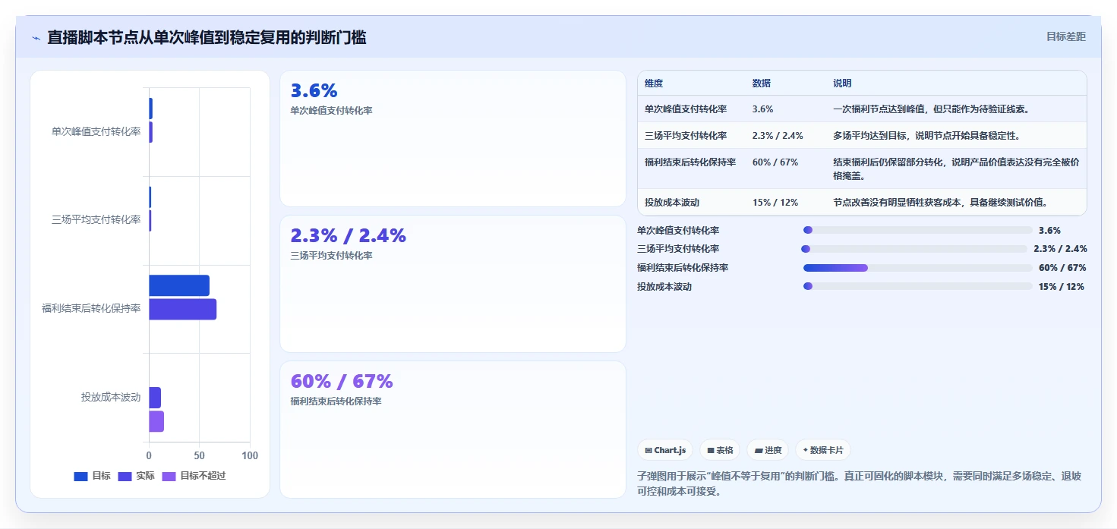Click the chart axis label 投放成本波动

coord(111,397)
